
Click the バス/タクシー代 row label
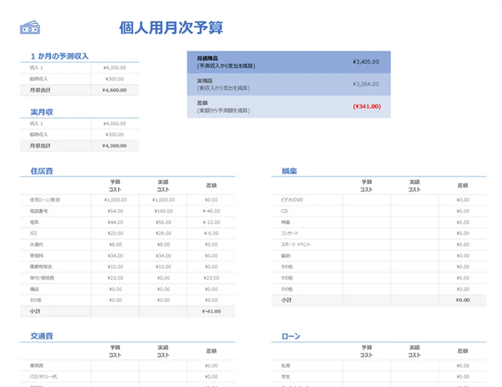[43, 377]
